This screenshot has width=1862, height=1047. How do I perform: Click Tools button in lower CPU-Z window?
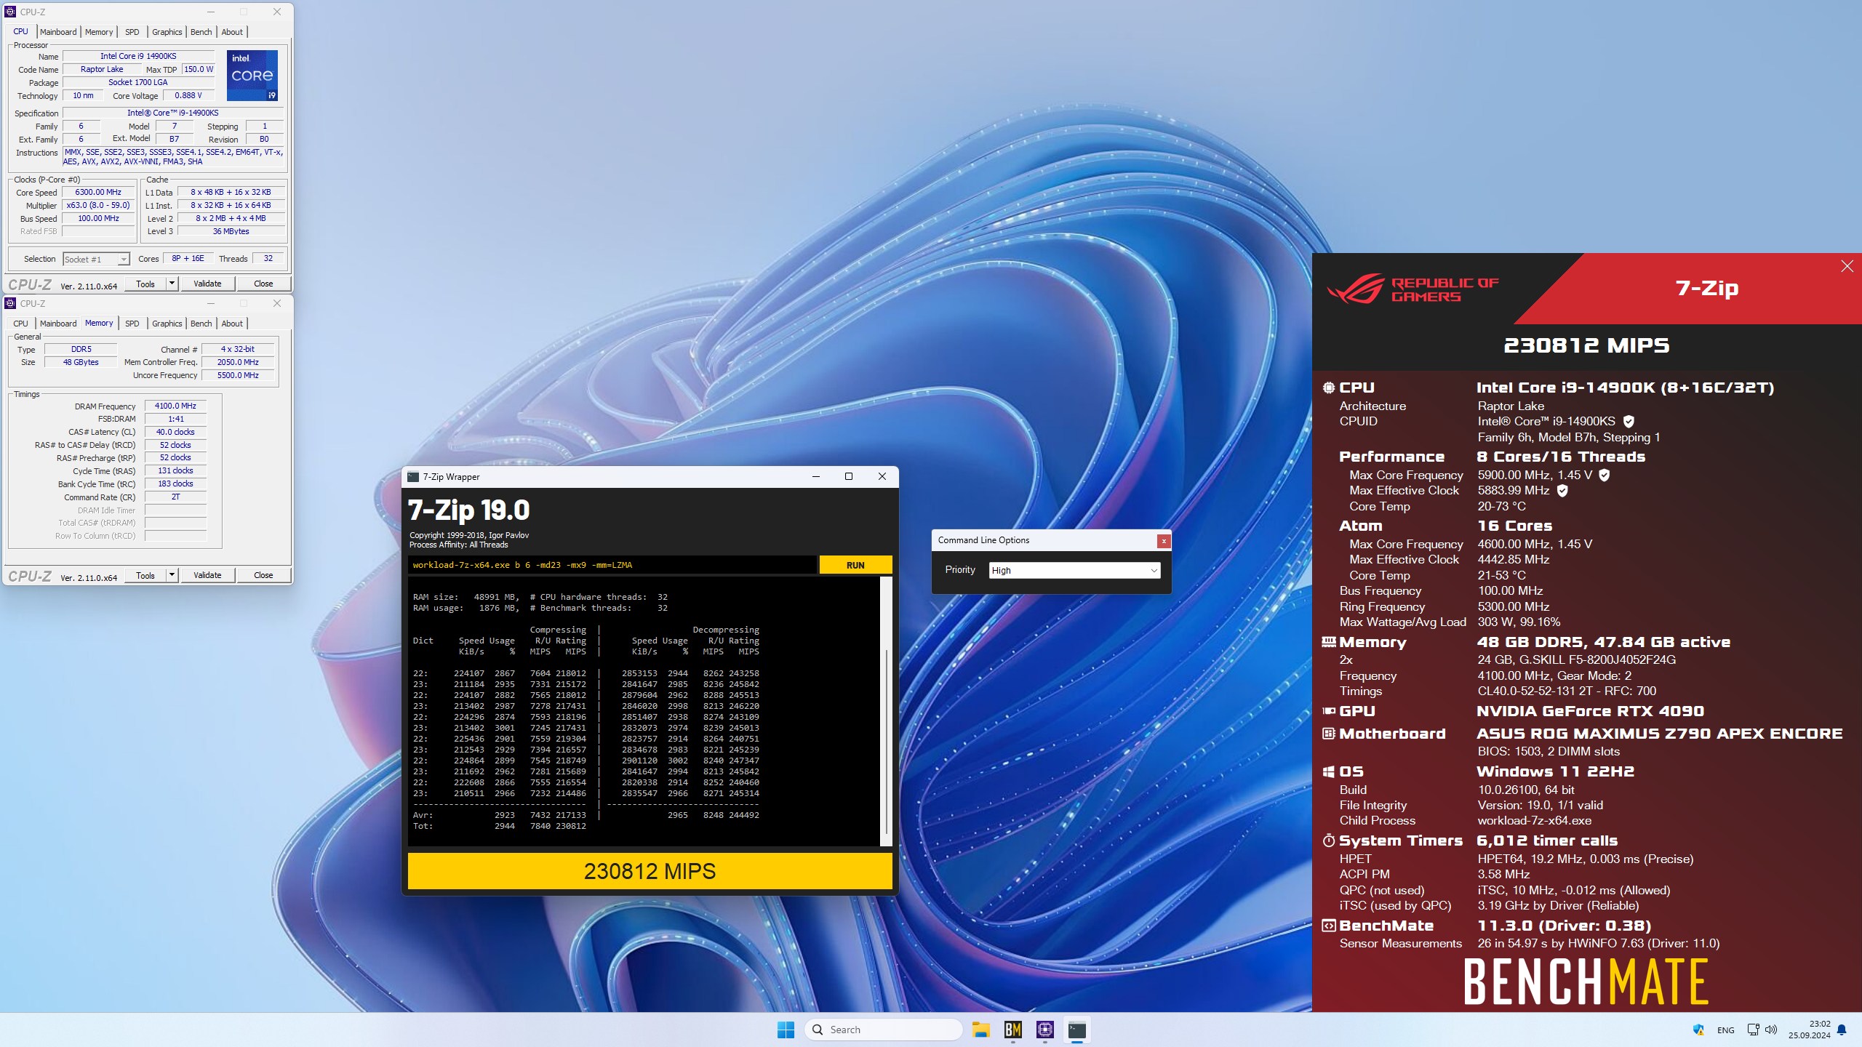pyautogui.click(x=145, y=575)
